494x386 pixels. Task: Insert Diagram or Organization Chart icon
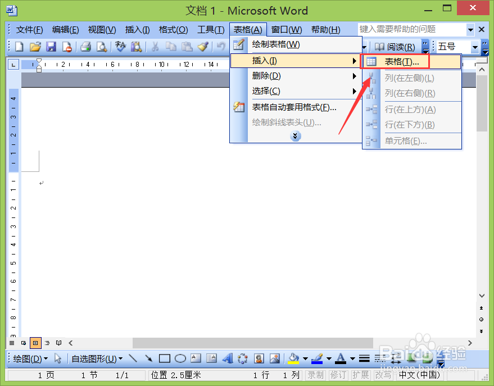[x=243, y=358]
